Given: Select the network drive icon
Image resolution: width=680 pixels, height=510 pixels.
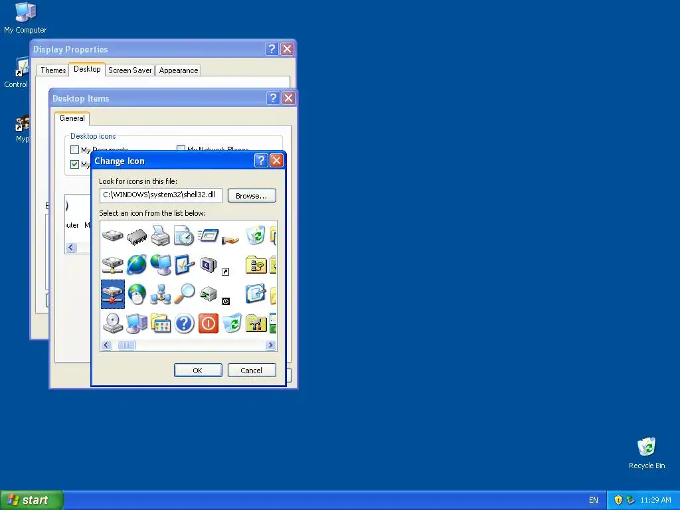Looking at the screenshot, I should tap(113, 264).
